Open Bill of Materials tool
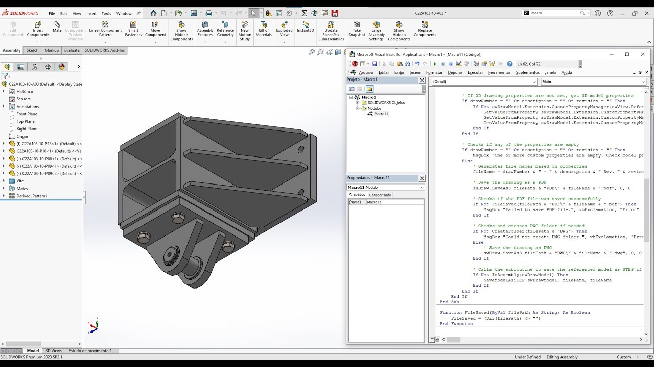 (264, 30)
